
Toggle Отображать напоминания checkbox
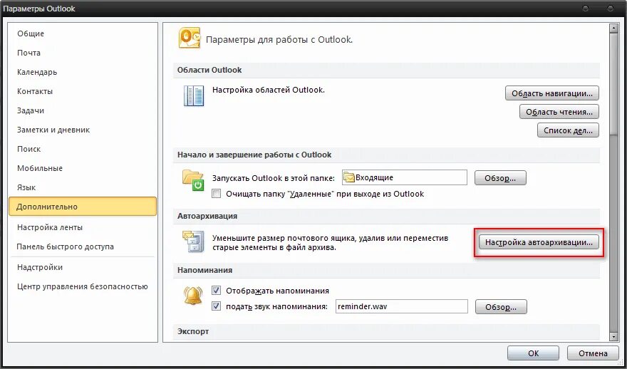[x=217, y=291]
